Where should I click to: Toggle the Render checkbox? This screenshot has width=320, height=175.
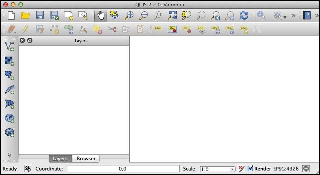coord(250,169)
